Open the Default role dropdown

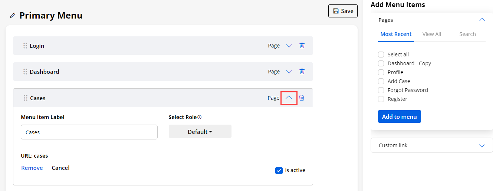pos(200,132)
